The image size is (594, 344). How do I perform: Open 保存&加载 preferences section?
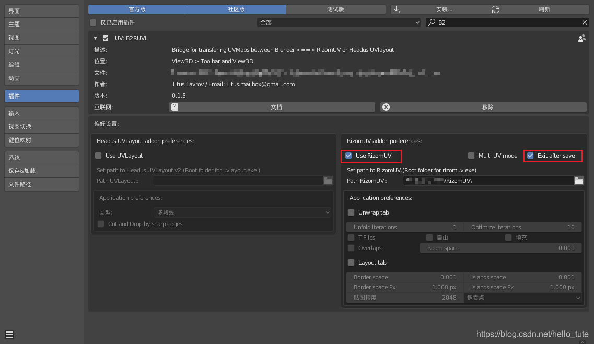coord(42,171)
